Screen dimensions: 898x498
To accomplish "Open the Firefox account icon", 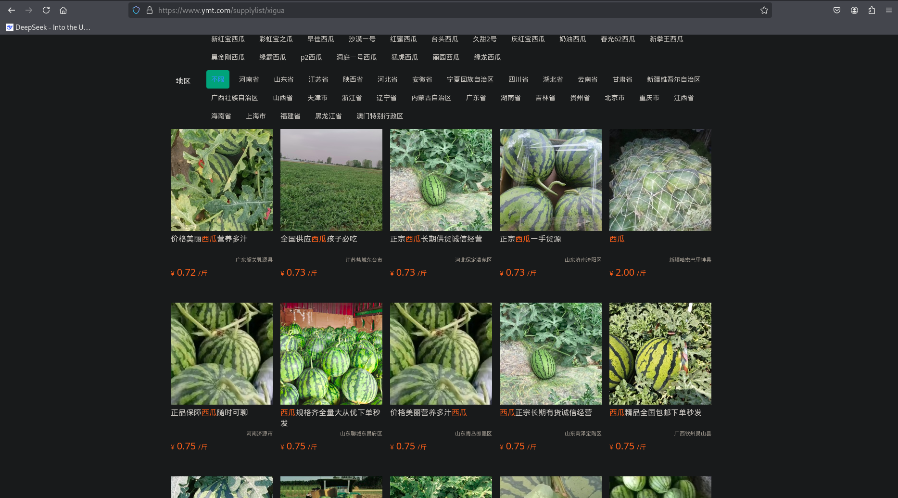I will click(x=854, y=10).
